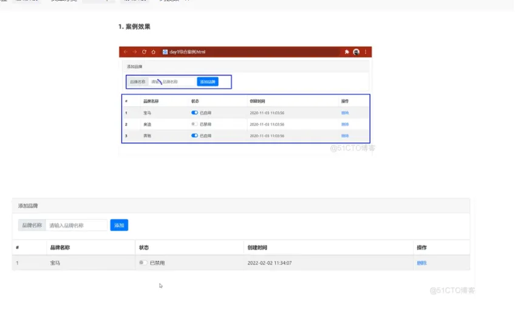Click the home icon in the example browser screenshot

[154, 52]
